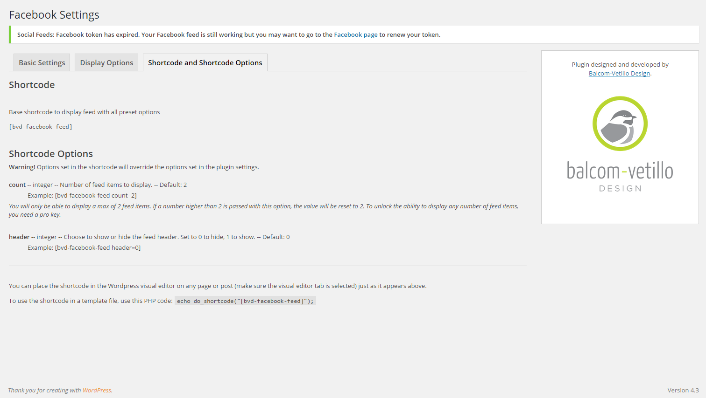Follow the Facebook page link

point(355,35)
